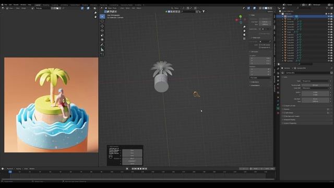Select the Transform tool
The image size is (334, 188).
(x=102, y=40)
